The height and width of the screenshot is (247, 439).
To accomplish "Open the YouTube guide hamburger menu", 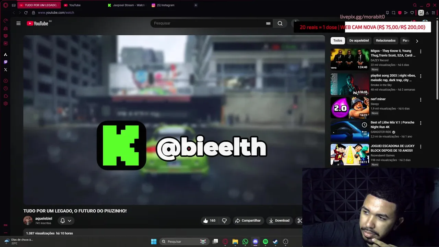I will pos(19,23).
